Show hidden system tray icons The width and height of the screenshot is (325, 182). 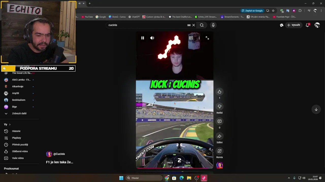pyautogui.click(x=289, y=178)
